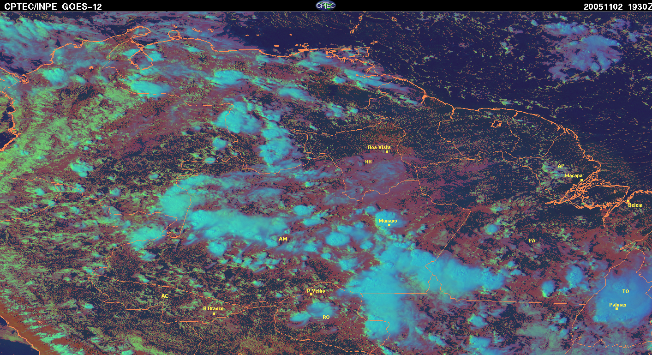The image size is (652, 355).
Task: Click the CPTEC logo in header
Action: click(x=326, y=6)
